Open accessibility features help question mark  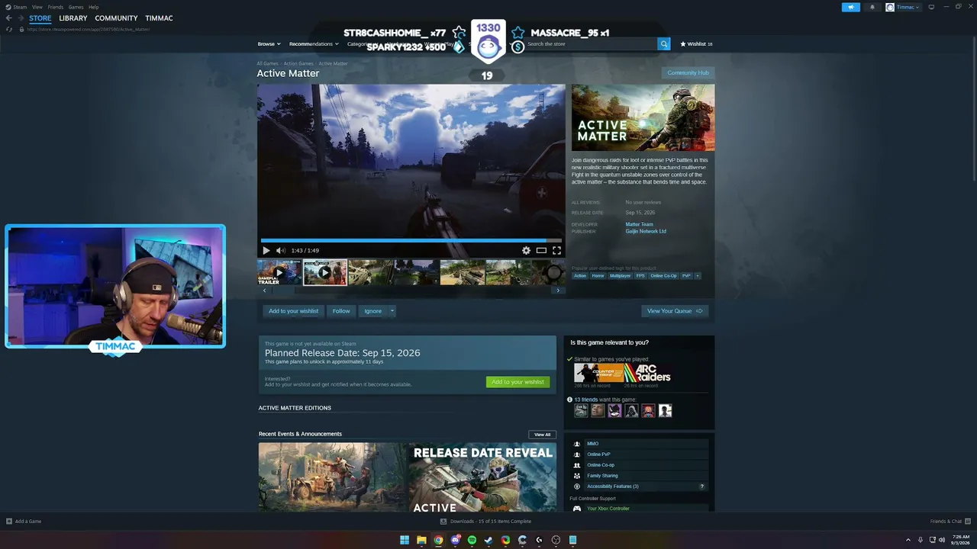(x=701, y=486)
